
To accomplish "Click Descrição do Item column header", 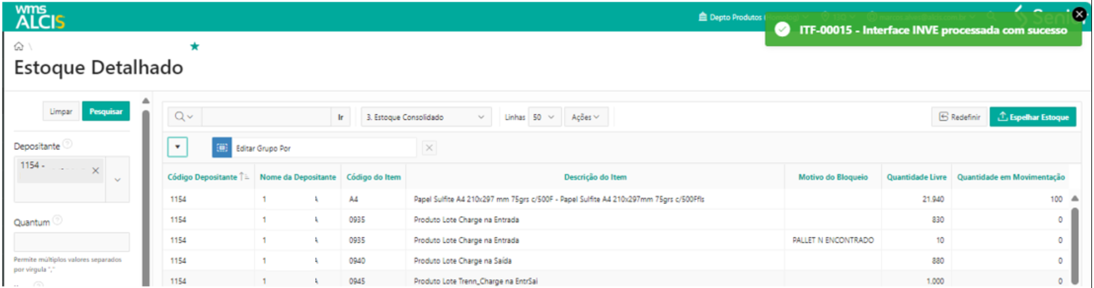I will [x=595, y=177].
